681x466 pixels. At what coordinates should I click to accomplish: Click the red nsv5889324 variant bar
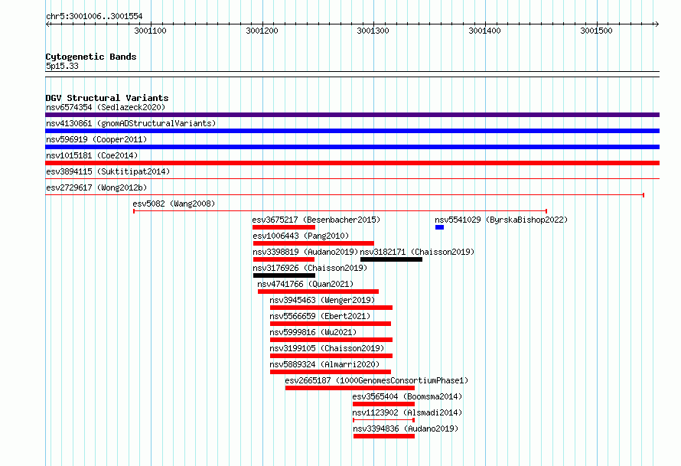pos(331,372)
